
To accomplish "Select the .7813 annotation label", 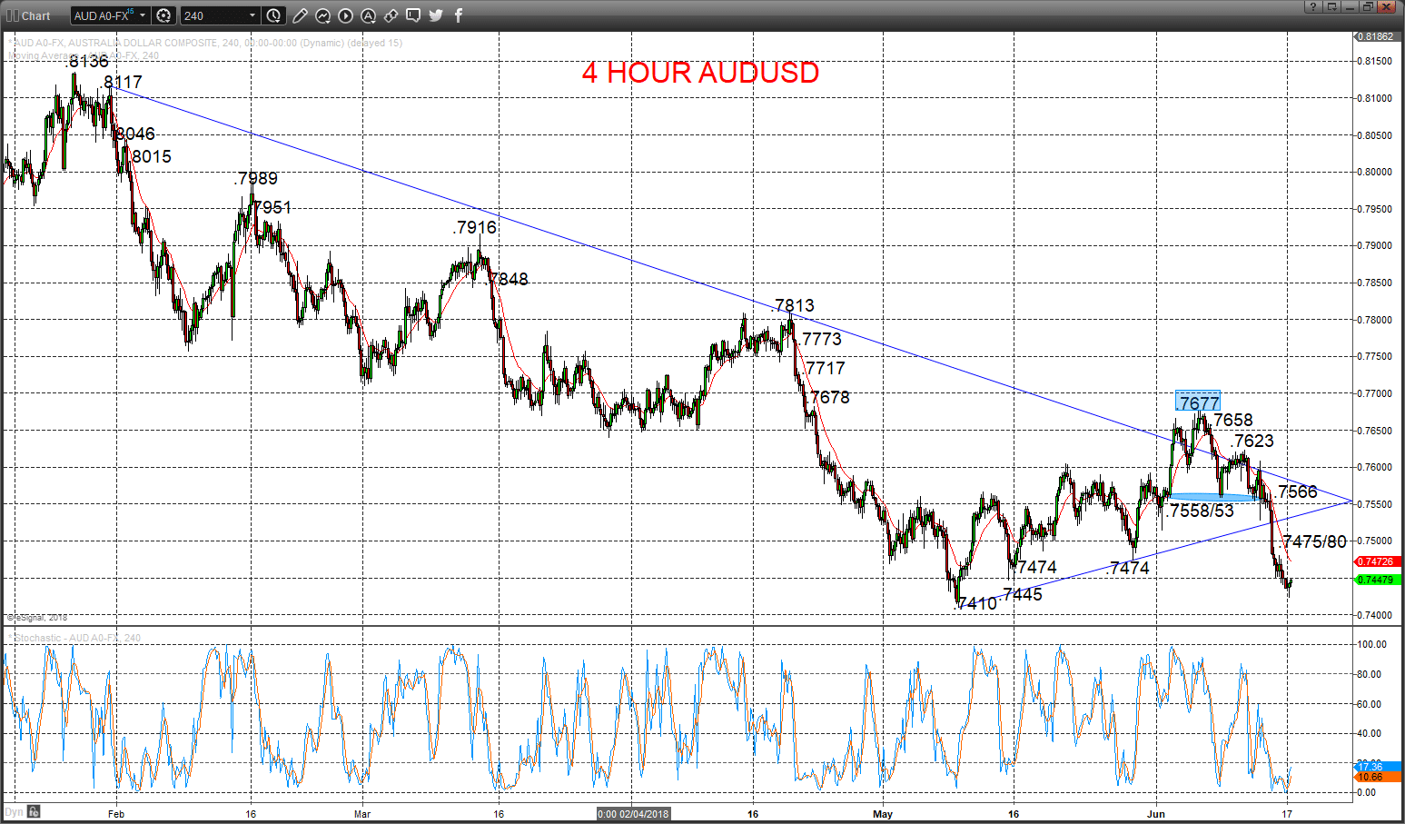I will click(x=793, y=305).
